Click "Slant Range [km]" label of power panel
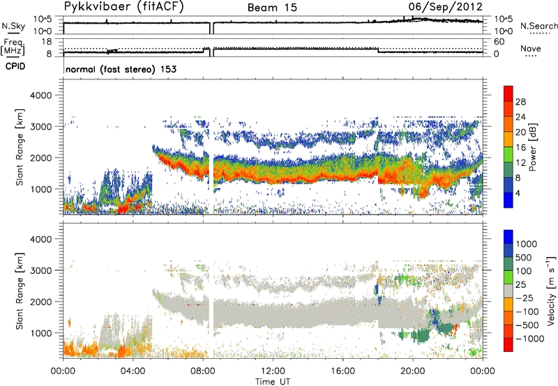This screenshot has width=558, height=386. coord(20,147)
